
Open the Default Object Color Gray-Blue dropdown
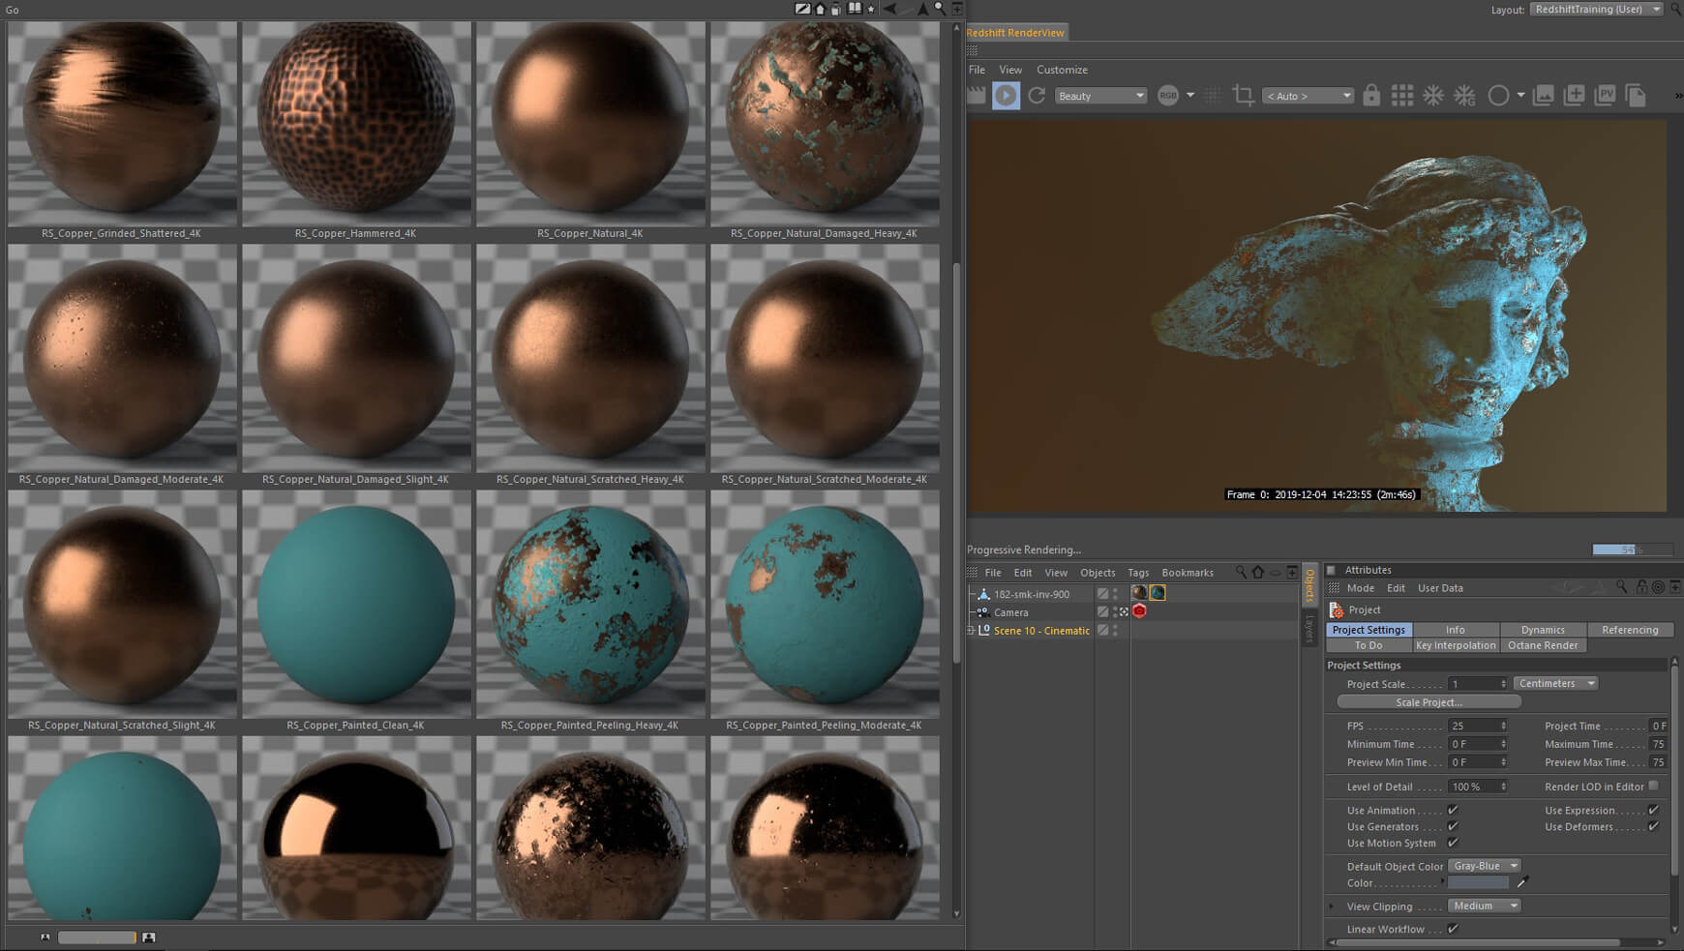point(1484,865)
